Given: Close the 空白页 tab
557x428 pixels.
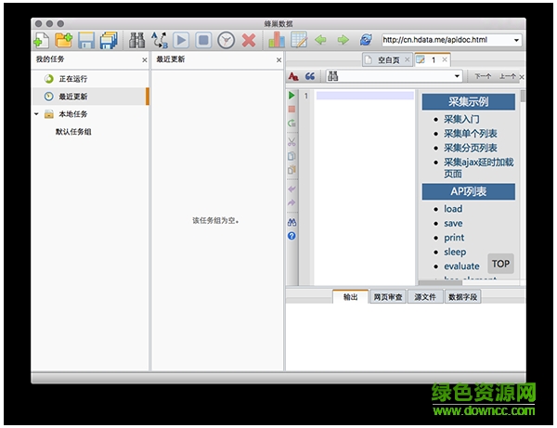Looking at the screenshot, I should point(408,59).
